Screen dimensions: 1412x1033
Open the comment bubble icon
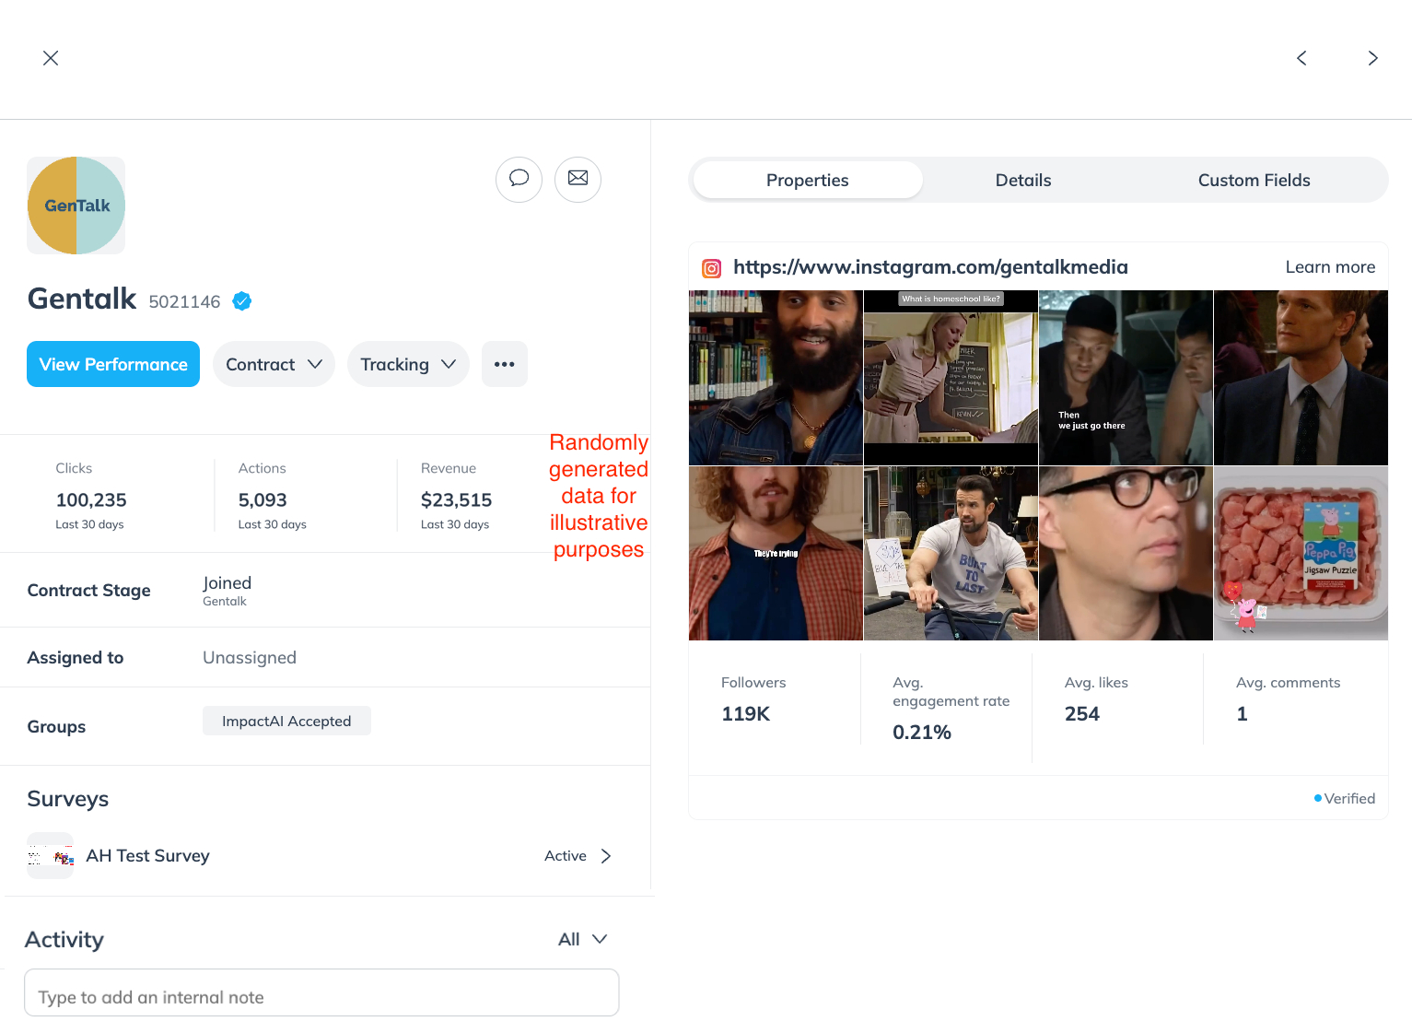pyautogui.click(x=519, y=179)
